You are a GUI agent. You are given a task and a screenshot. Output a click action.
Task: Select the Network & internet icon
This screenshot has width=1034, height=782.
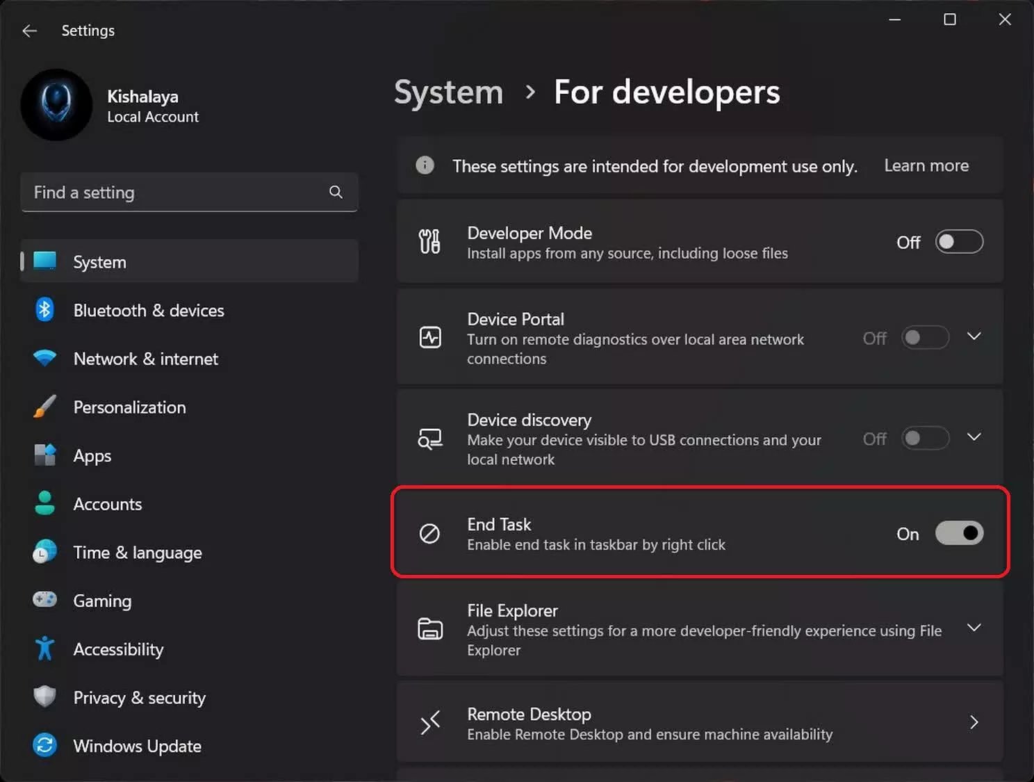coord(44,359)
